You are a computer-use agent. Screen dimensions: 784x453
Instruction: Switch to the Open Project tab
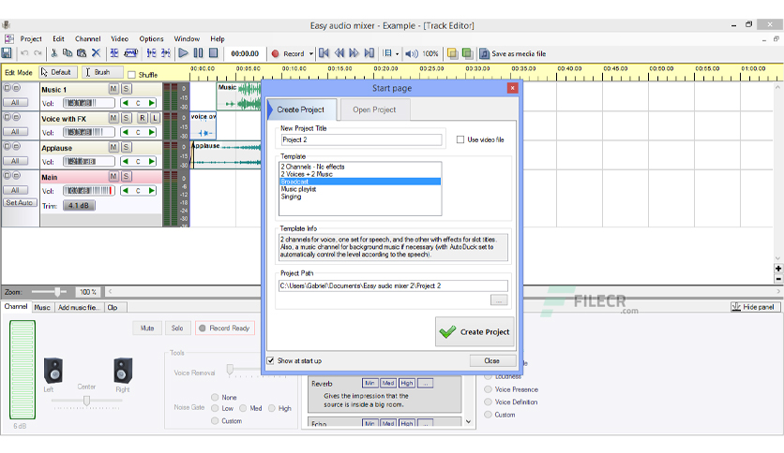pos(374,110)
